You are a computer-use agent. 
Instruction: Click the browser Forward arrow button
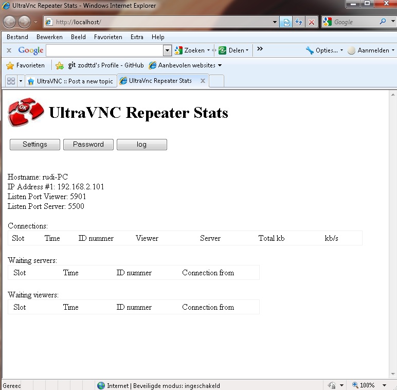(x=24, y=22)
